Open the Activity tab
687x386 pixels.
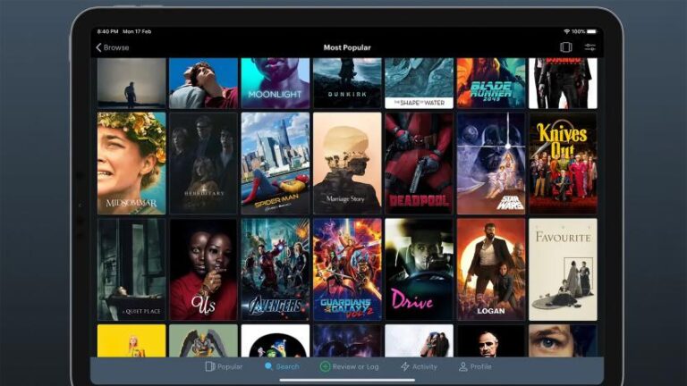point(419,366)
